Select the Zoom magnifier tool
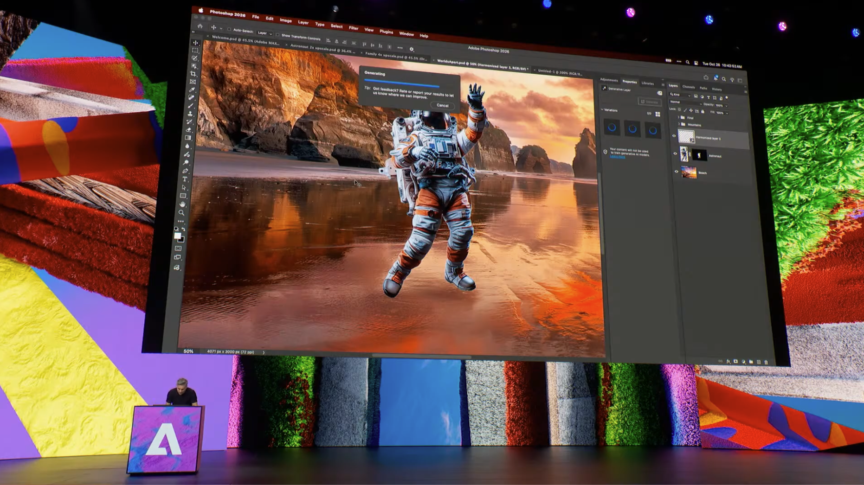 pyautogui.click(x=181, y=213)
